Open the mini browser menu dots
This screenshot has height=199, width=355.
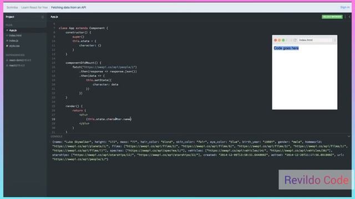334,40
